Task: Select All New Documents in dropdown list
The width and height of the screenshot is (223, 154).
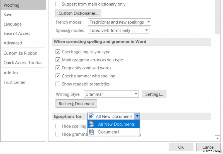Action: pos(116,124)
